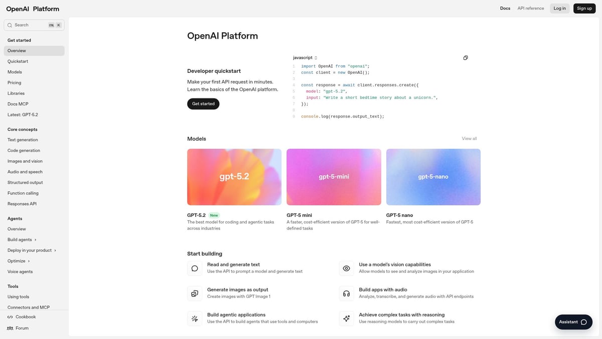The height and width of the screenshot is (339, 602).
Task: Select the gpt-5-mini gradient card
Action: pyautogui.click(x=334, y=177)
